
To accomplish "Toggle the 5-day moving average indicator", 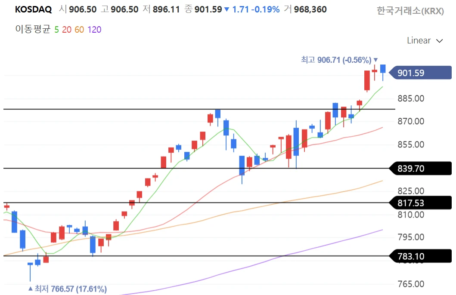I will click(56, 30).
